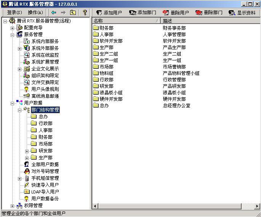Click the back arrow toolbar icon

tap(54, 13)
